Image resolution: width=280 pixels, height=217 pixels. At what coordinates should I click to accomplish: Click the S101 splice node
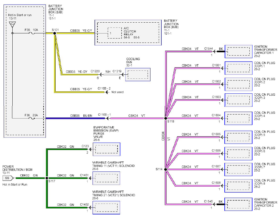pos(55,33)
